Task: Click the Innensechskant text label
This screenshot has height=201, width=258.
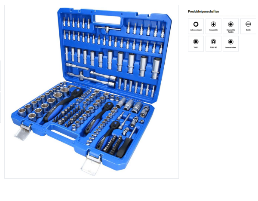Action: tap(230, 48)
